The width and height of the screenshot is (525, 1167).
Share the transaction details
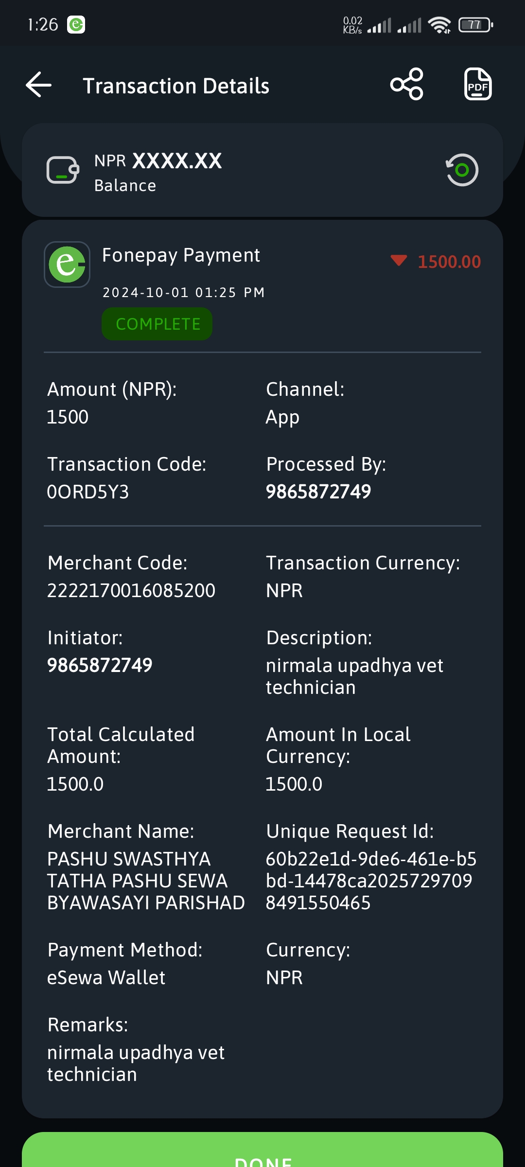coord(407,84)
